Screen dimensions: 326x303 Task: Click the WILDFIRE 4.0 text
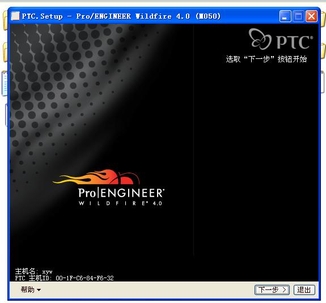(120, 203)
